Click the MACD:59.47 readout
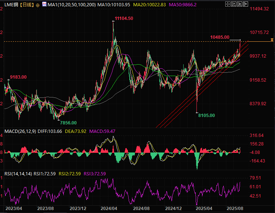This screenshot has height=213, width=275. pyautogui.click(x=102, y=131)
